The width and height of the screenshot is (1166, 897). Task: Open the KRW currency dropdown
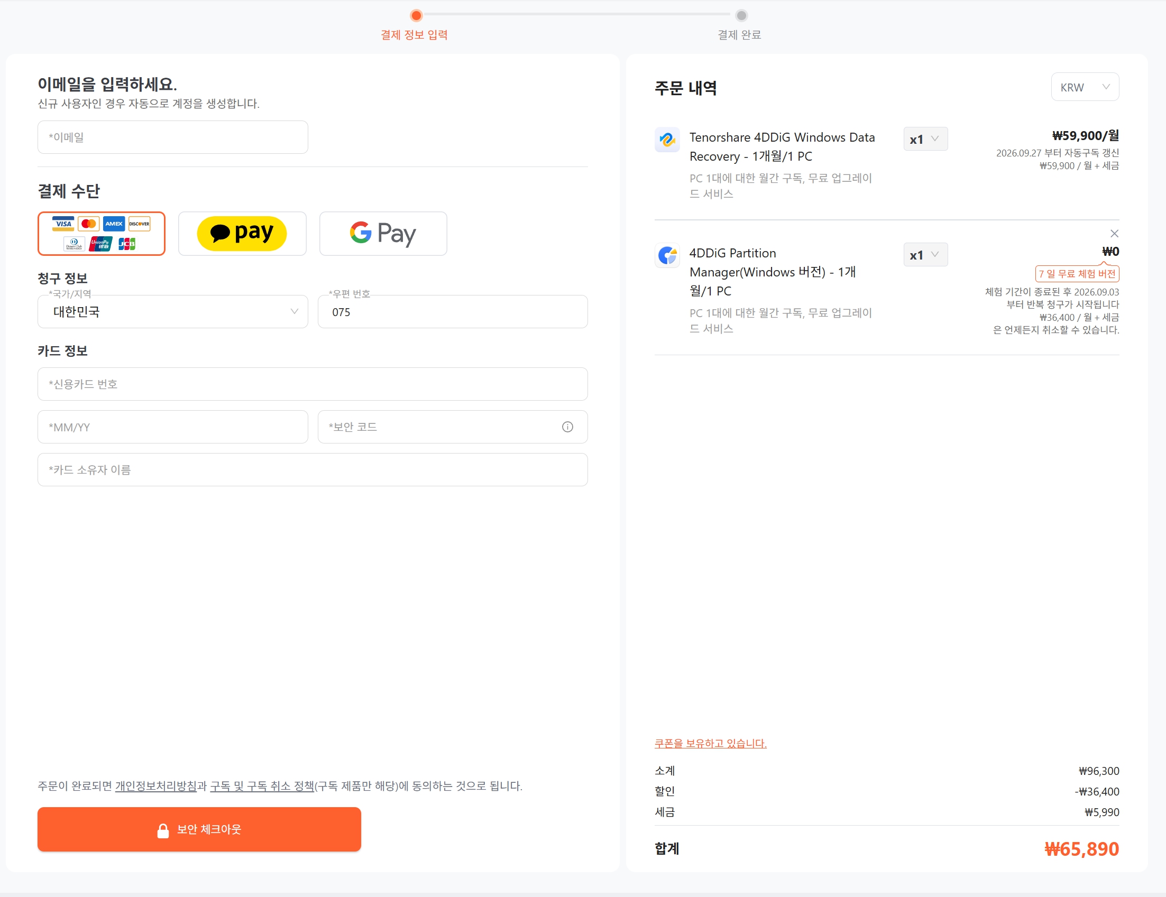pos(1085,87)
